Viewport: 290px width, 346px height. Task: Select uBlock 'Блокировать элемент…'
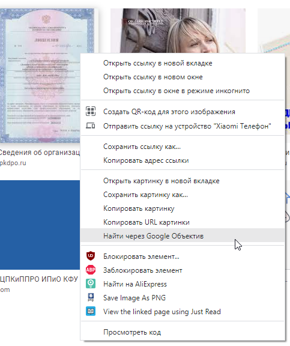[x=183, y=256]
